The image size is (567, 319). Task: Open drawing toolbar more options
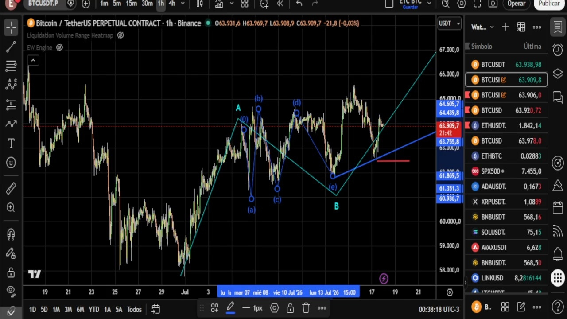coord(322,308)
